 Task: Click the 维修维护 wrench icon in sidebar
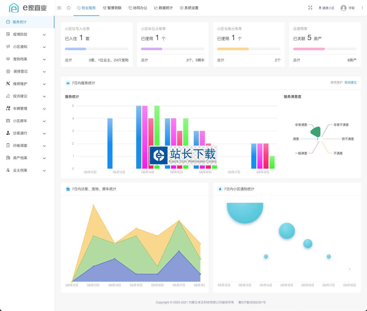click(x=8, y=83)
